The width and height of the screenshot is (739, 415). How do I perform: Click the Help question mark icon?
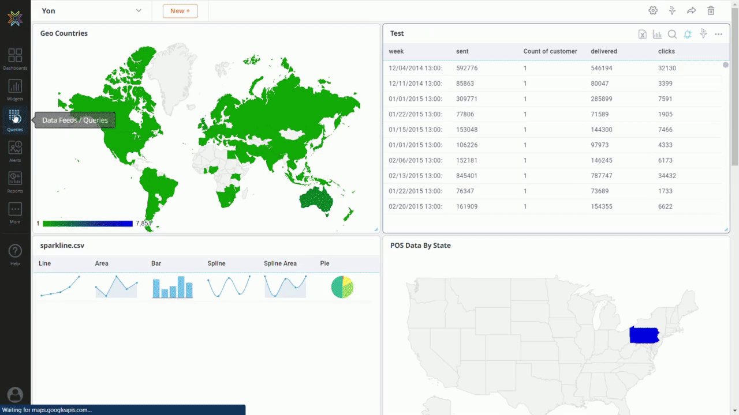coord(15,254)
